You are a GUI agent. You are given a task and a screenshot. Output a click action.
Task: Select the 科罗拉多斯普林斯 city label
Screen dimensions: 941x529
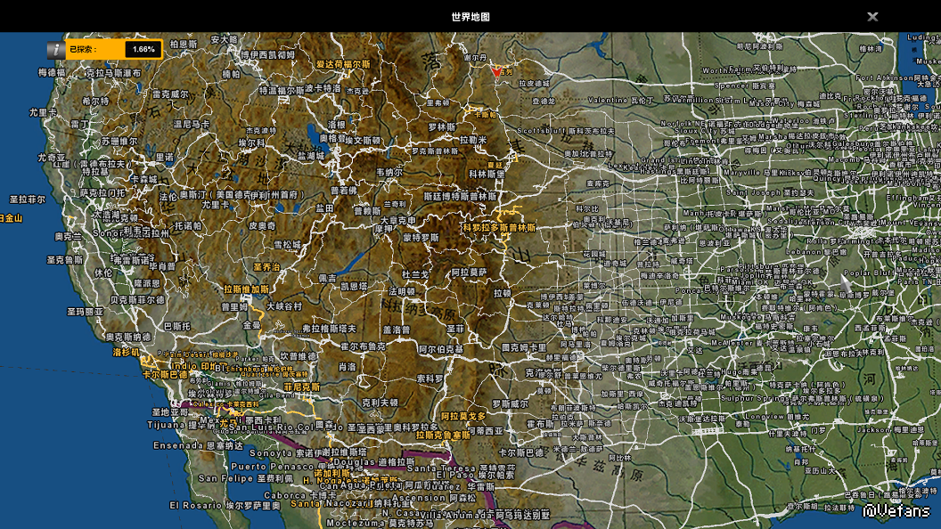[499, 228]
